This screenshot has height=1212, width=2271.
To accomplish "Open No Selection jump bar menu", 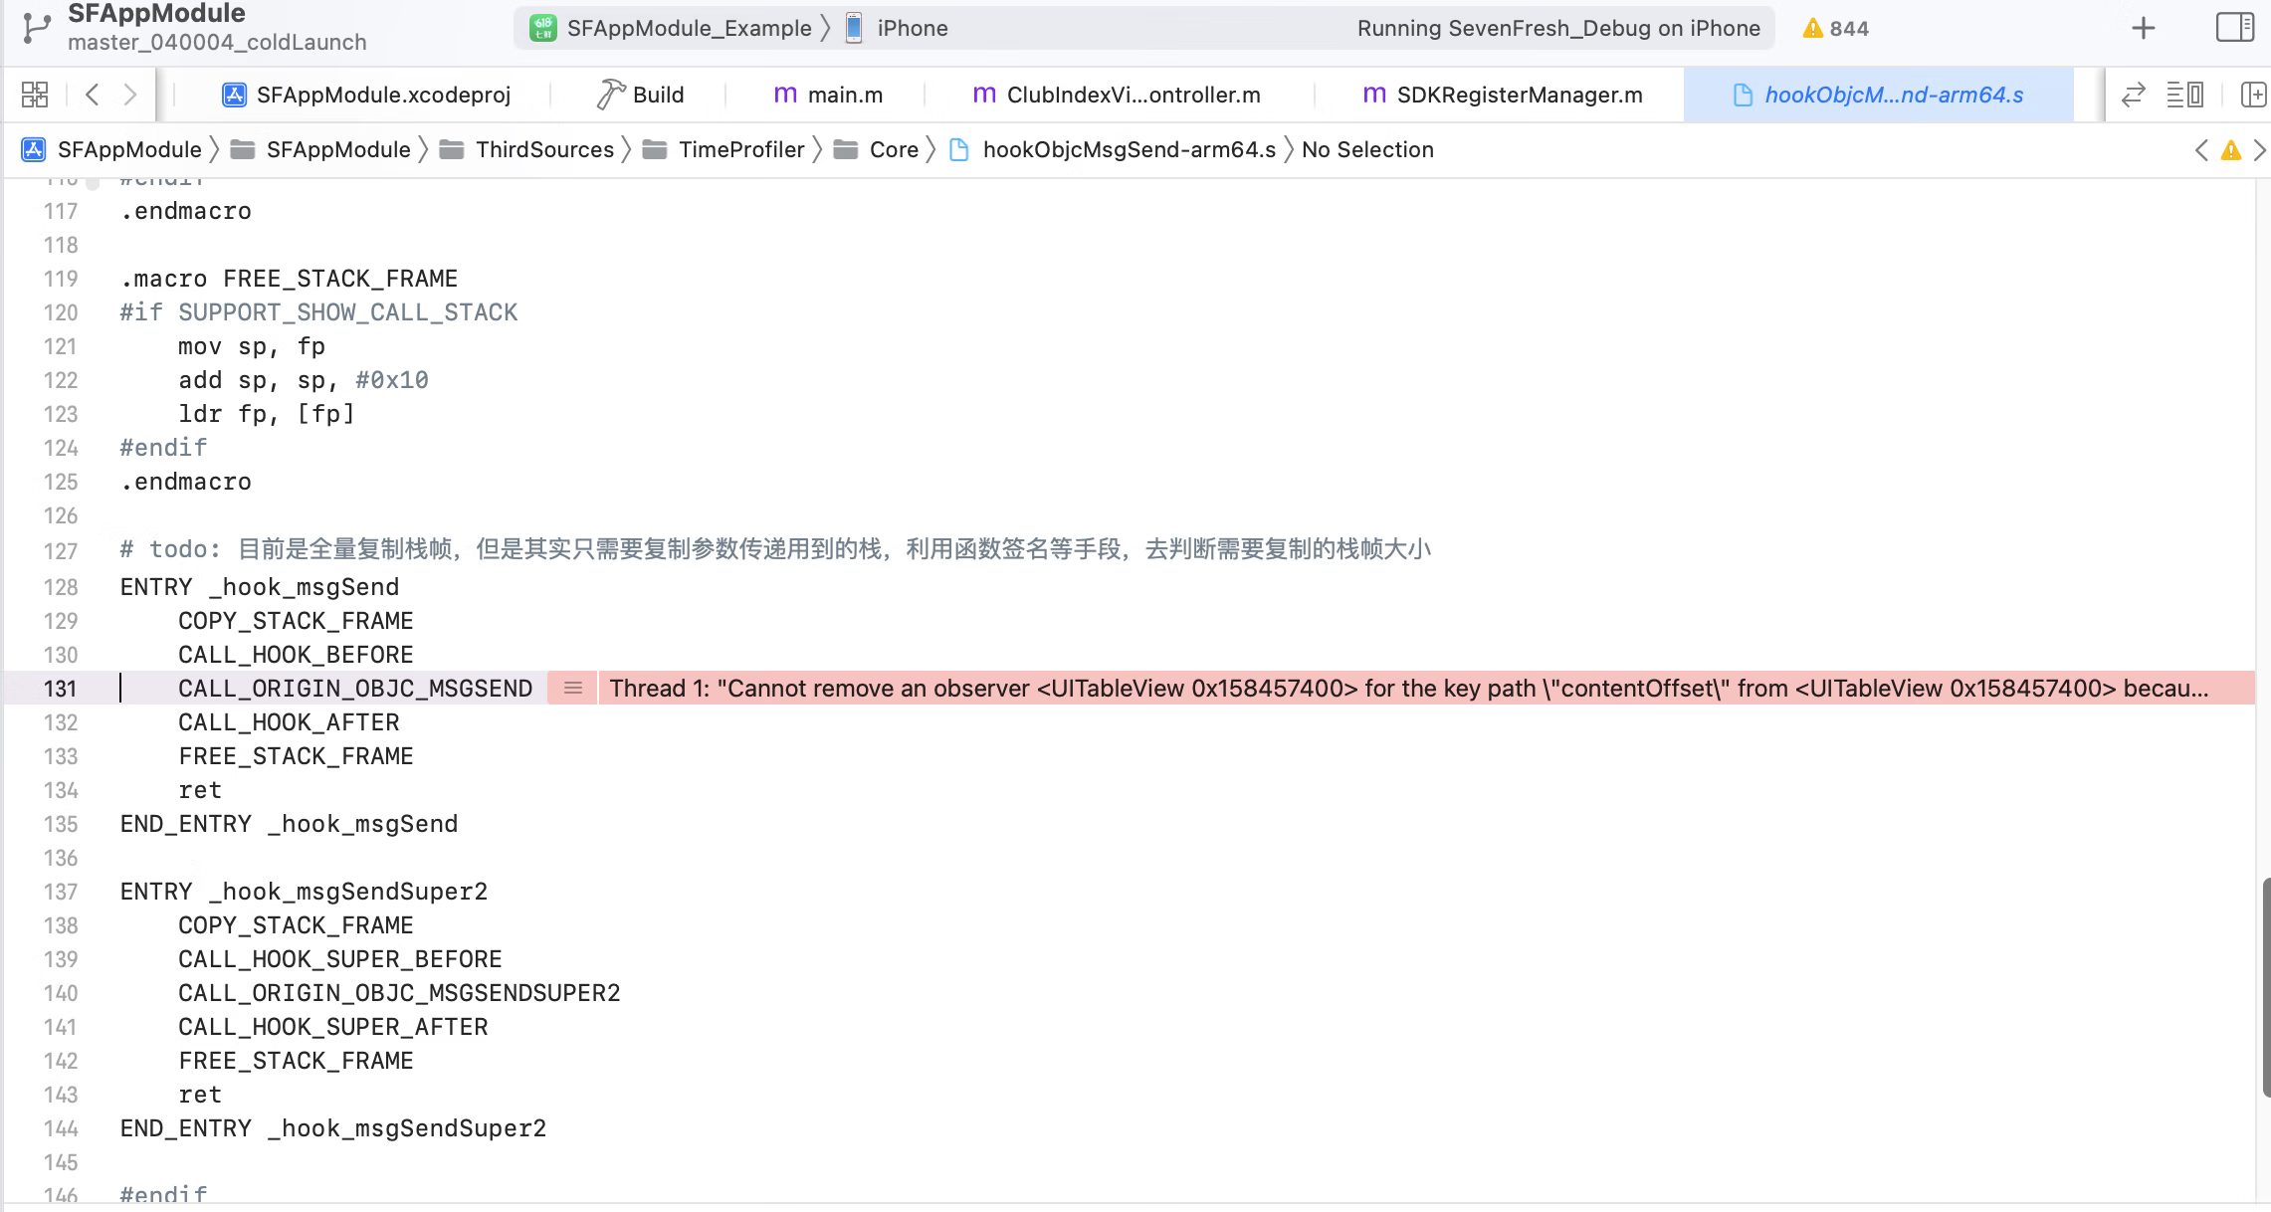I will [x=1367, y=149].
